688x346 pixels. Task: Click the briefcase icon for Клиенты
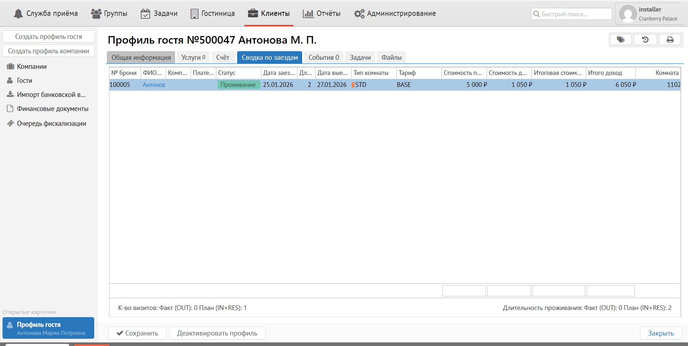(253, 13)
